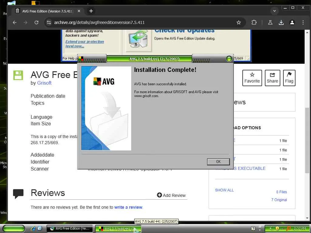Screen dimensions: 311x233
Task: Click the browser forward arrow
Action: pyautogui.click(x=26, y=22)
